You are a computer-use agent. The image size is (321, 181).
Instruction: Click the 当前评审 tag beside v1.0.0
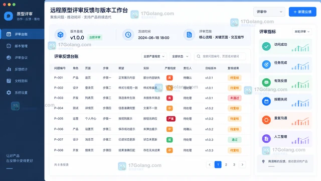[95, 37]
